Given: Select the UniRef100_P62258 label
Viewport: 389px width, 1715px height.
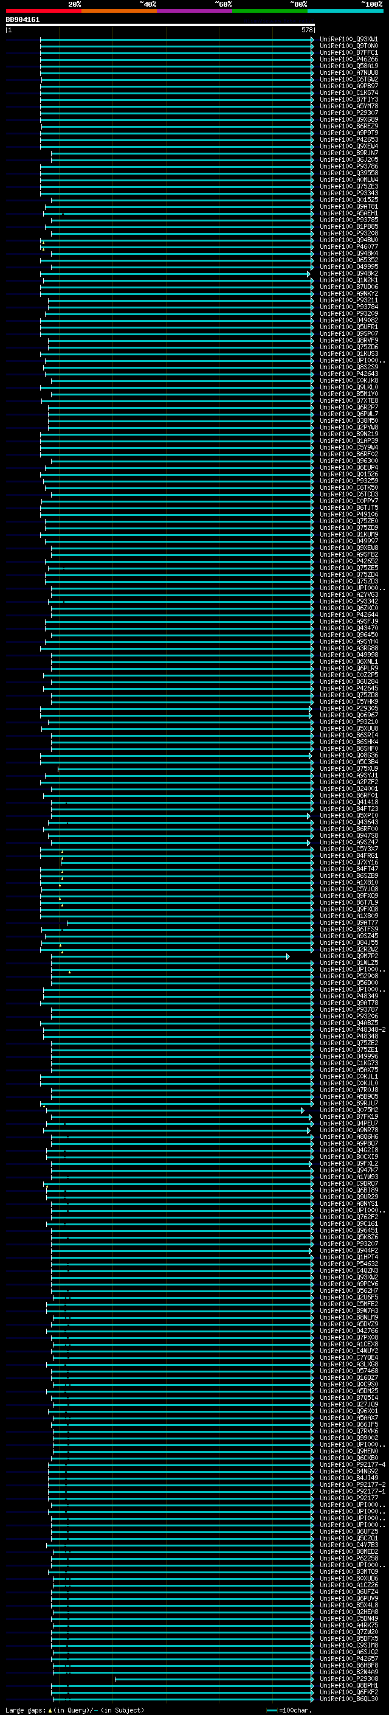Looking at the screenshot, I should (x=348, y=1559).
